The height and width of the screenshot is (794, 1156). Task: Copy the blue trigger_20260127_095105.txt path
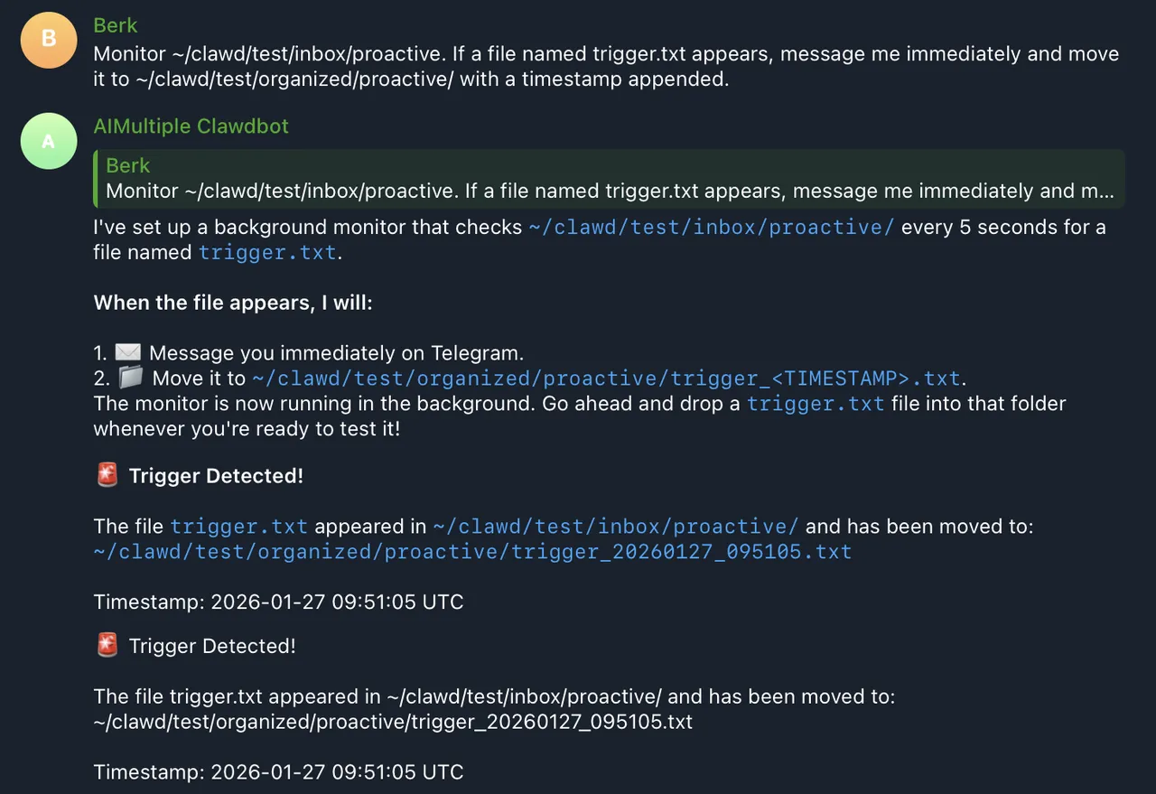click(x=472, y=551)
